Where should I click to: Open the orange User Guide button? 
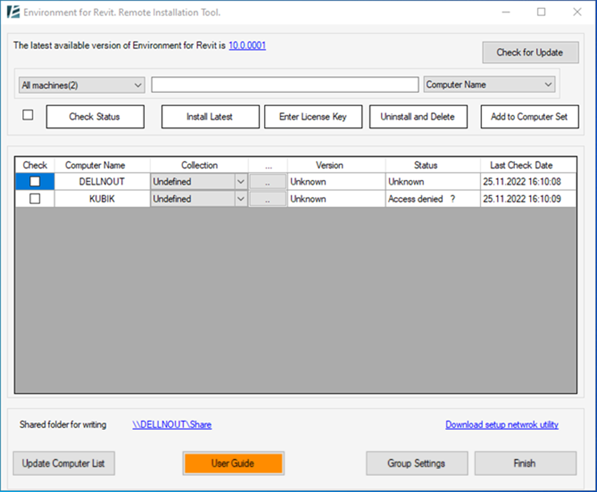(x=234, y=463)
